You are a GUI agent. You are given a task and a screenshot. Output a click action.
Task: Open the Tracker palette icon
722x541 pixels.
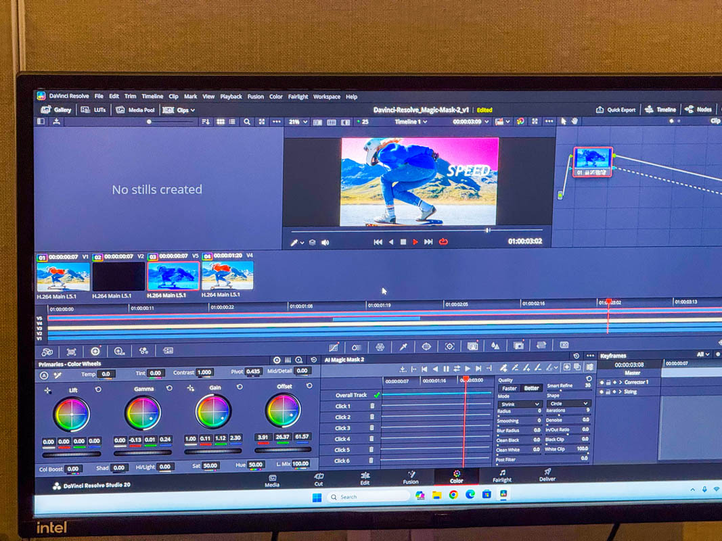[x=449, y=346]
